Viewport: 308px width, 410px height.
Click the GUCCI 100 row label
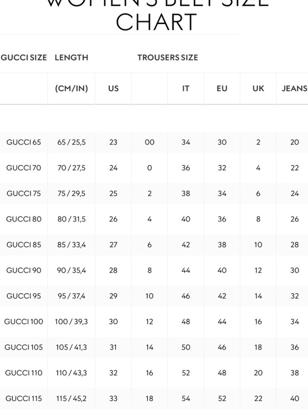pos(24,322)
